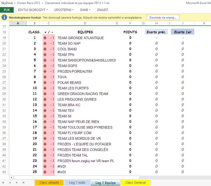211x186 pixels.
Task: Click Dowiedz się więcej button
Action: pyautogui.click(x=163, y=18)
